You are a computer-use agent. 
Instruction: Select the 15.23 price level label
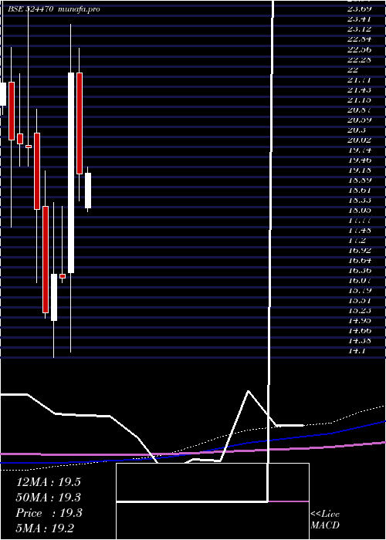359,311
